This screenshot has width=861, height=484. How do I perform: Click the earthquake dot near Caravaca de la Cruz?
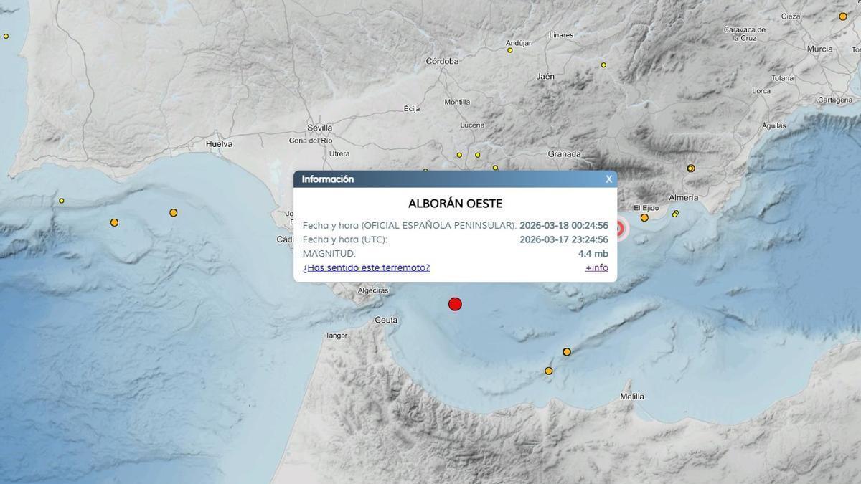coord(843,17)
